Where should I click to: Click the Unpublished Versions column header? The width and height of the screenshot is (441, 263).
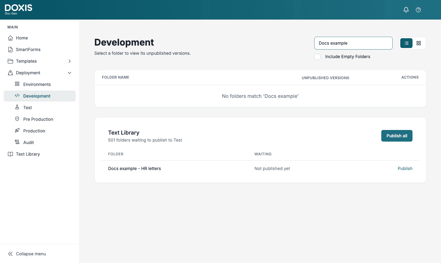(325, 78)
